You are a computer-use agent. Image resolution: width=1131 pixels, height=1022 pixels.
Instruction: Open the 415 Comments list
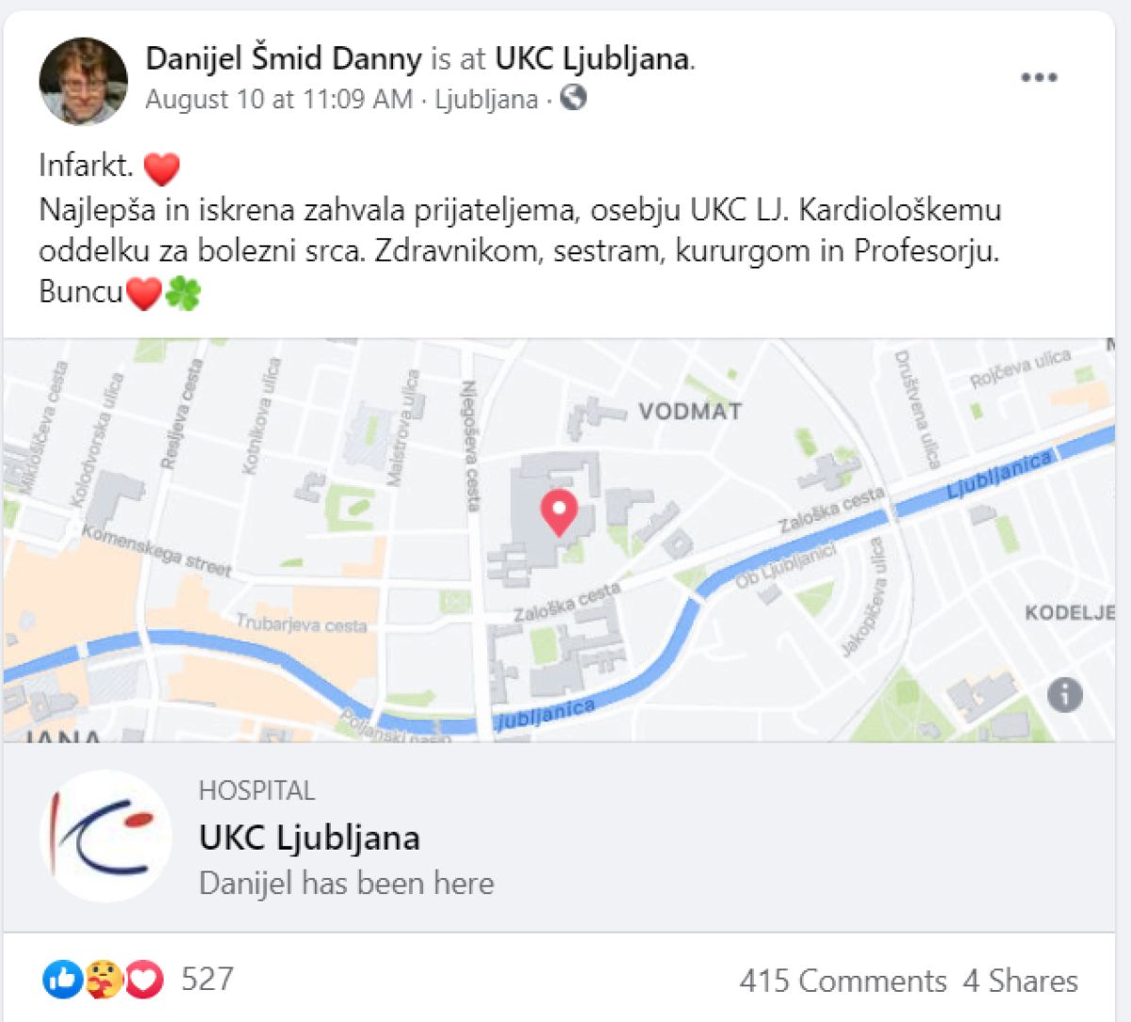843,981
